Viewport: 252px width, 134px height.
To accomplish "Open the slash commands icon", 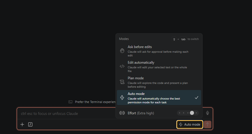I will tap(30, 124).
